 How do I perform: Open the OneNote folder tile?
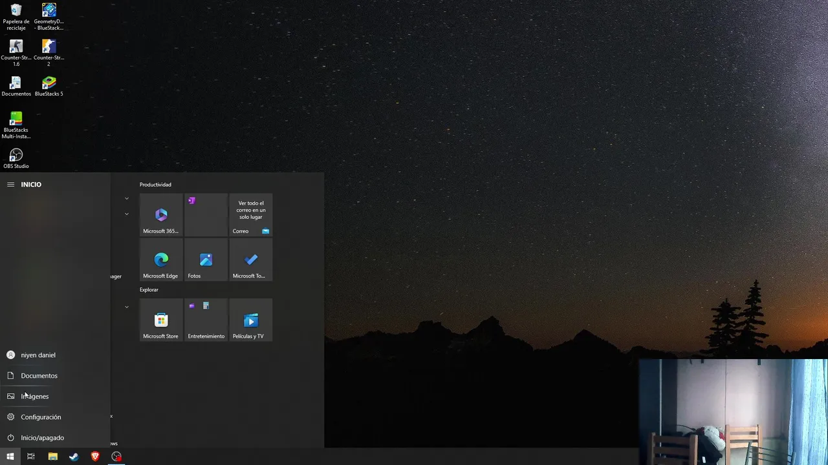click(x=206, y=215)
